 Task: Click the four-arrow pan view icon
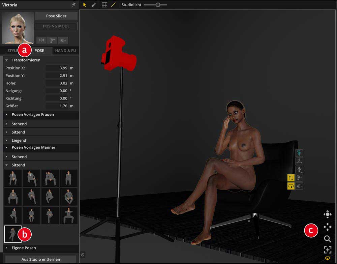click(327, 227)
